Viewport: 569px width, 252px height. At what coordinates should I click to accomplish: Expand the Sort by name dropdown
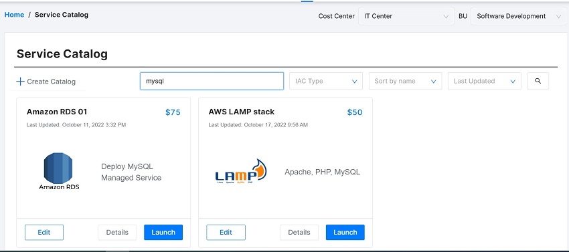click(406, 82)
